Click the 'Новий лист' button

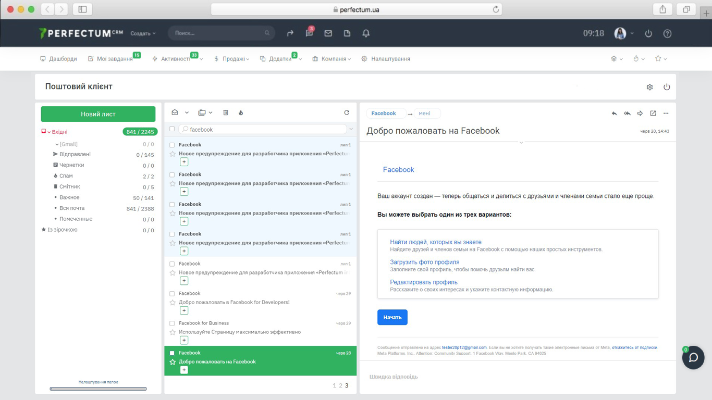coord(98,114)
